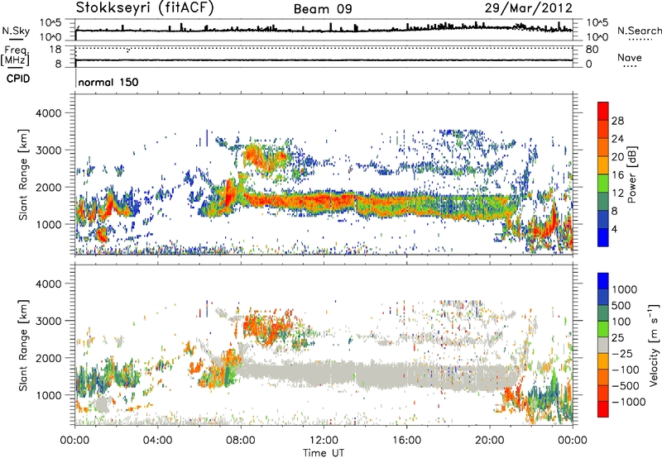Viewport: 662px width, 458px height.
Task: Click the gray ground-scatter band in the velocity panel
Action: tap(376, 375)
